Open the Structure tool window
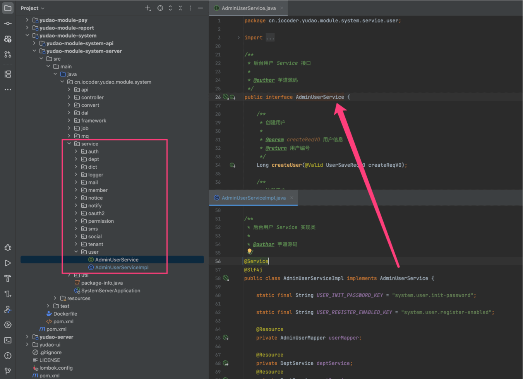 point(8,74)
